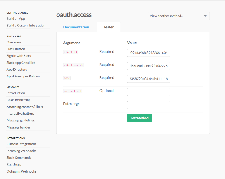Open the View another method dropdown
Viewport: 225px width, 179px height.
click(x=179, y=16)
